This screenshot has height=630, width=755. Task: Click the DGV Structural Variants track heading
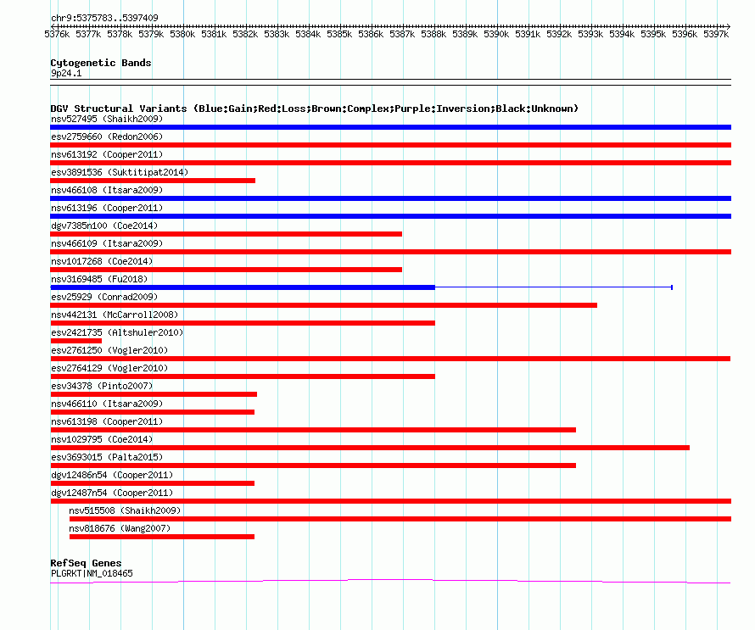[315, 109]
